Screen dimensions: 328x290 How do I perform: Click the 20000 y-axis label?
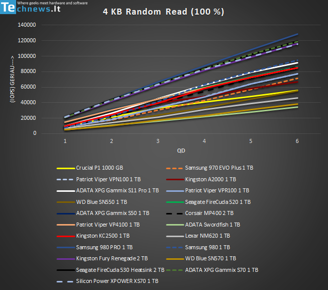click(x=28, y=118)
